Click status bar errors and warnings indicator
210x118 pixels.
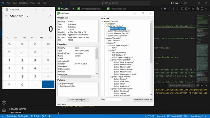click(35, 116)
